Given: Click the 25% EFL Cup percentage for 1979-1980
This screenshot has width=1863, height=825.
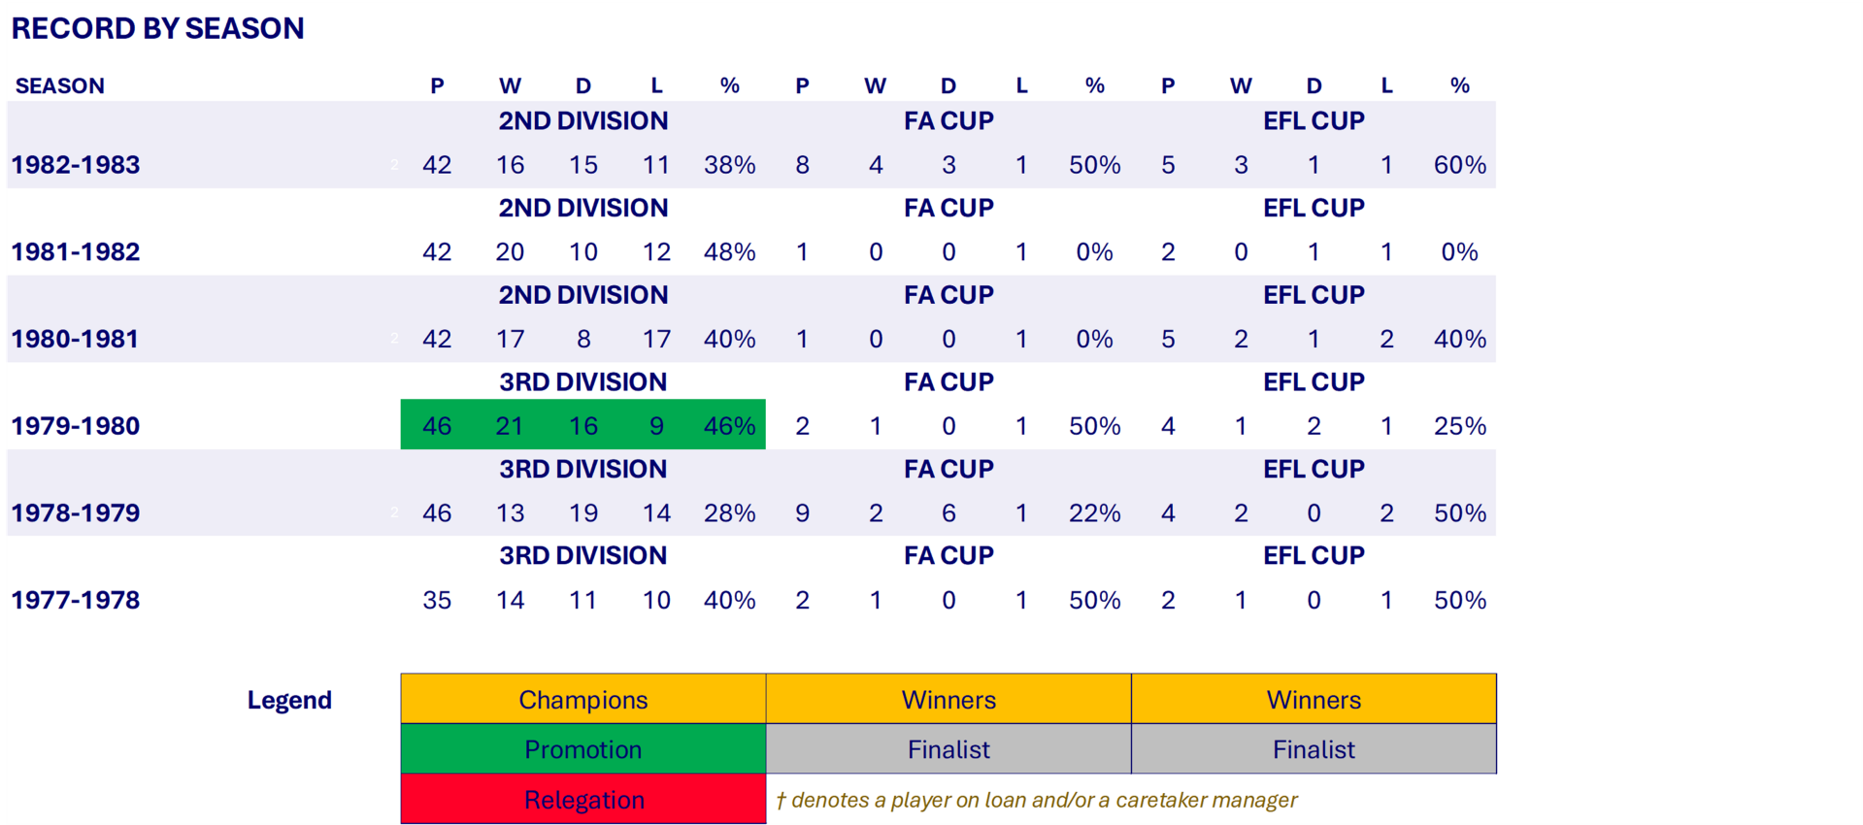Looking at the screenshot, I should point(1459,426).
